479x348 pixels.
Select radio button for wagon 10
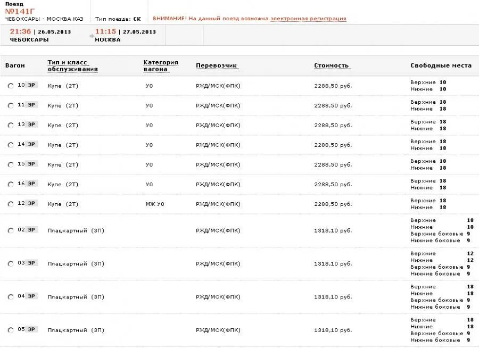pos(11,86)
